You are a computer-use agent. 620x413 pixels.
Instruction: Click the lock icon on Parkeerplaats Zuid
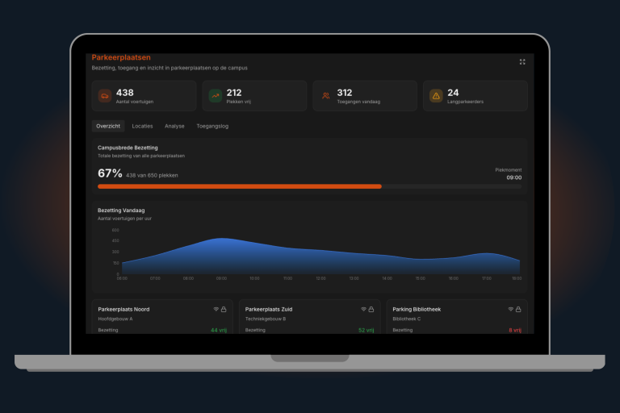pyautogui.click(x=371, y=309)
